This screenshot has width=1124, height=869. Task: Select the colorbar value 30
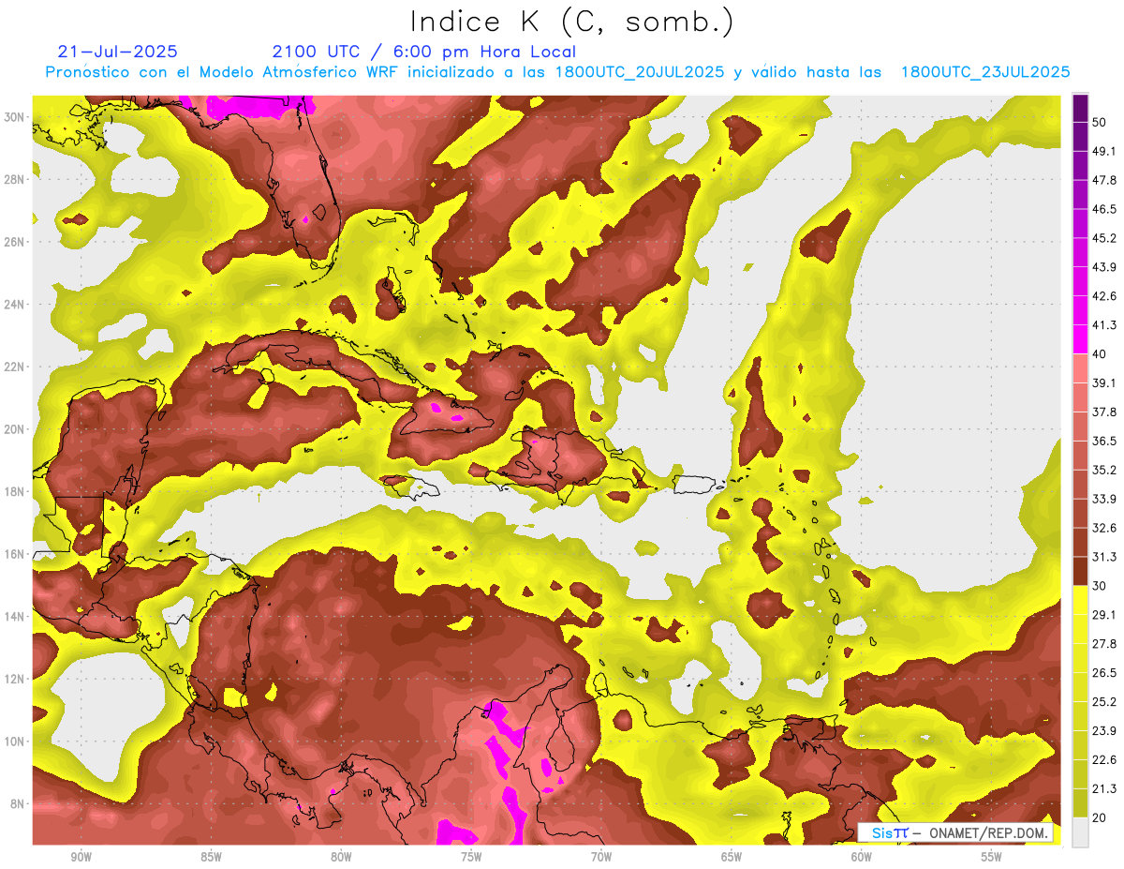pos(1099,586)
